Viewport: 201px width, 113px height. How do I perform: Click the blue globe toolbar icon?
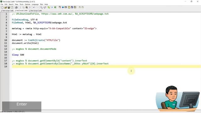coord(63,7)
